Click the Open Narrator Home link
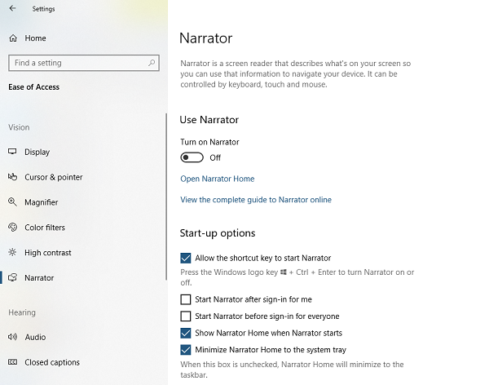Screen dimensions: 489x385 (217, 179)
